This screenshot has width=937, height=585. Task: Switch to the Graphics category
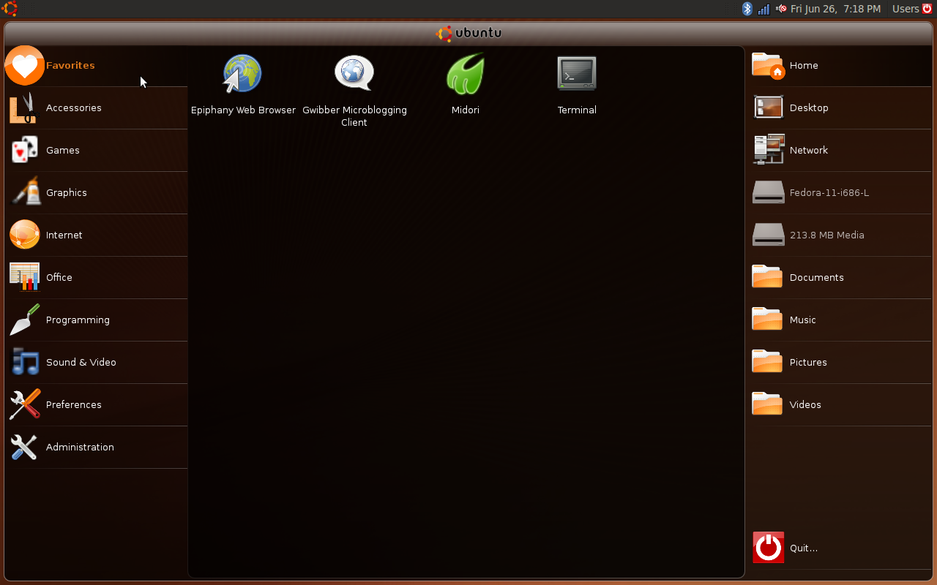click(66, 193)
